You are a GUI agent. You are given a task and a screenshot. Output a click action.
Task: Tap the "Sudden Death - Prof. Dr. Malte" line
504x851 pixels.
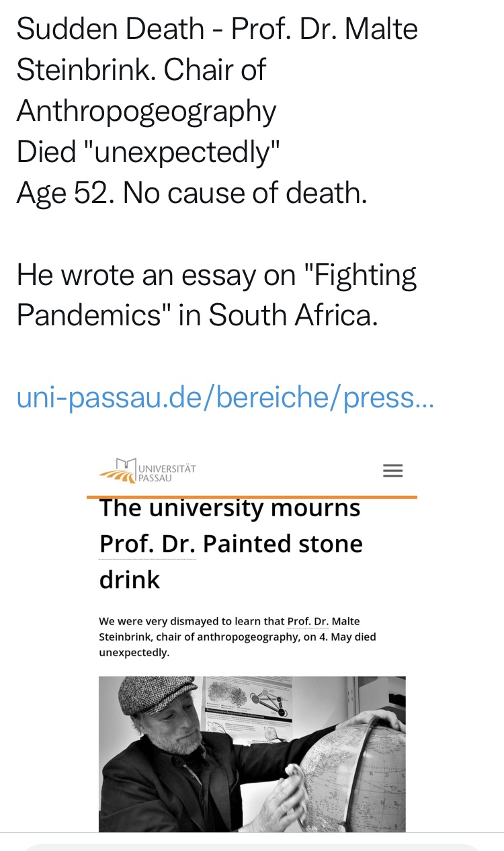(217, 29)
